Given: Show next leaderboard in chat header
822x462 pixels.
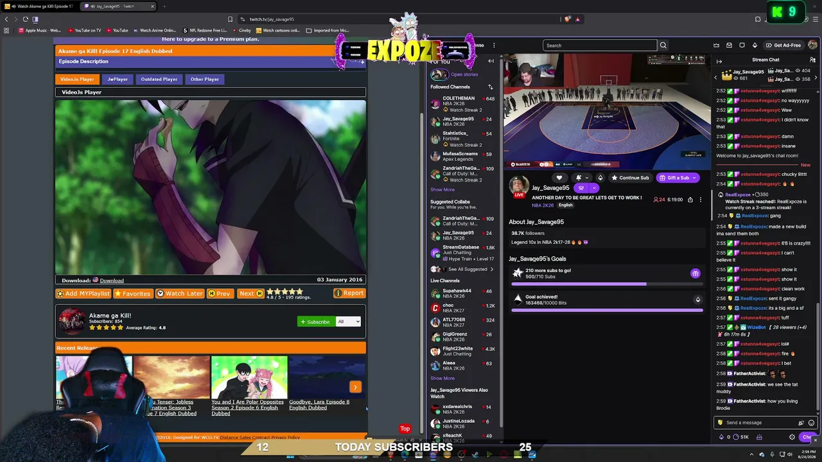Looking at the screenshot, I should (816, 77).
